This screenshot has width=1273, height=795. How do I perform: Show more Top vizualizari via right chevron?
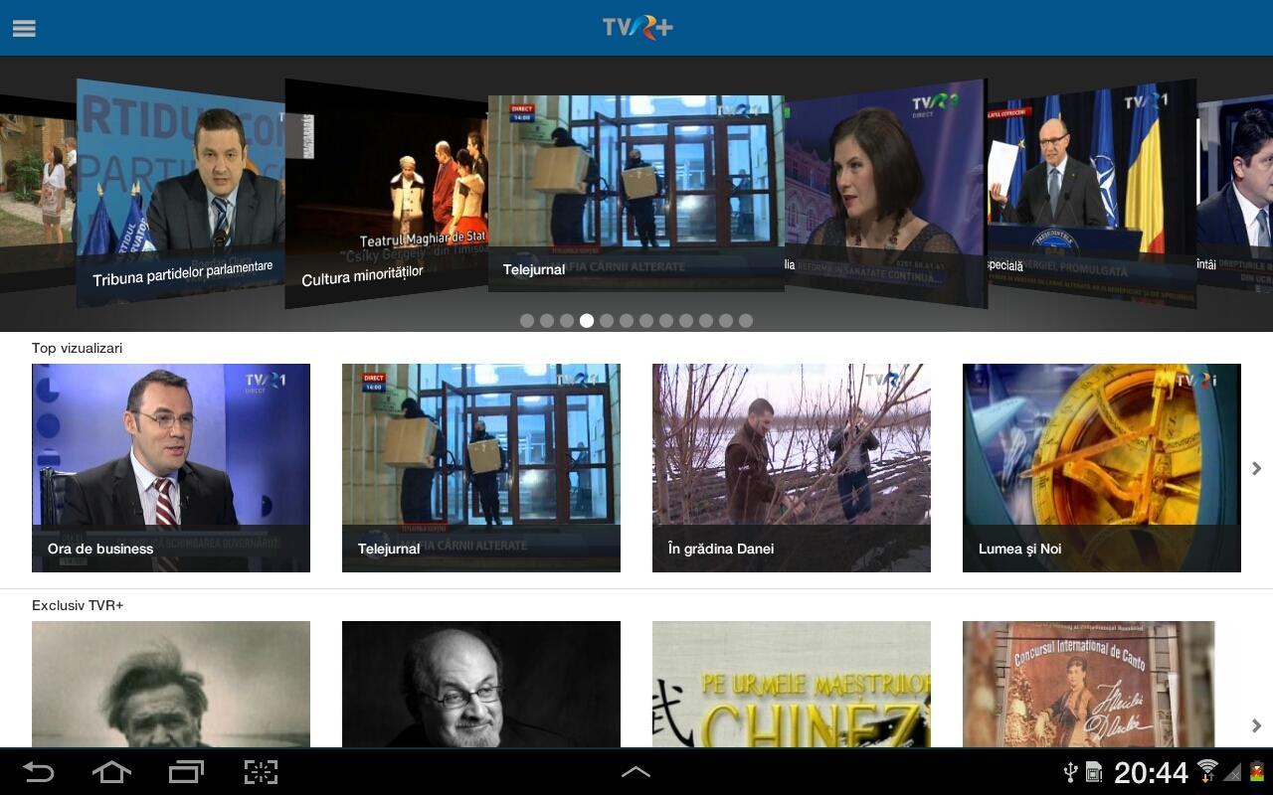point(1256,467)
